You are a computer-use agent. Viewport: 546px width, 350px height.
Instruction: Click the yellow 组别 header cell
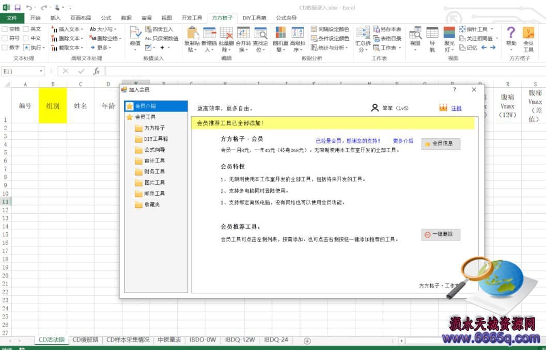[53, 105]
